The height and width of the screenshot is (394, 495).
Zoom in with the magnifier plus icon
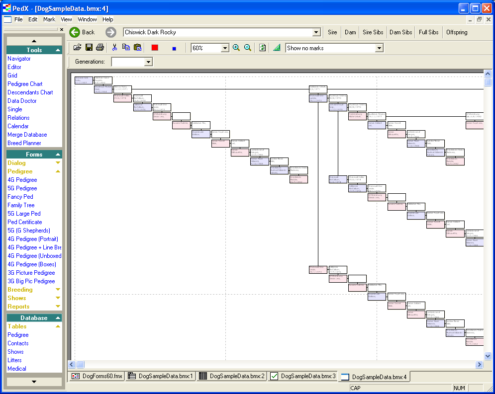point(236,48)
